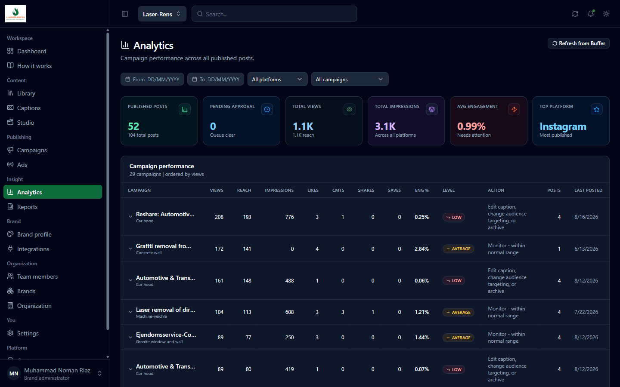Focus the Search box
This screenshot has width=620, height=387.
point(274,14)
